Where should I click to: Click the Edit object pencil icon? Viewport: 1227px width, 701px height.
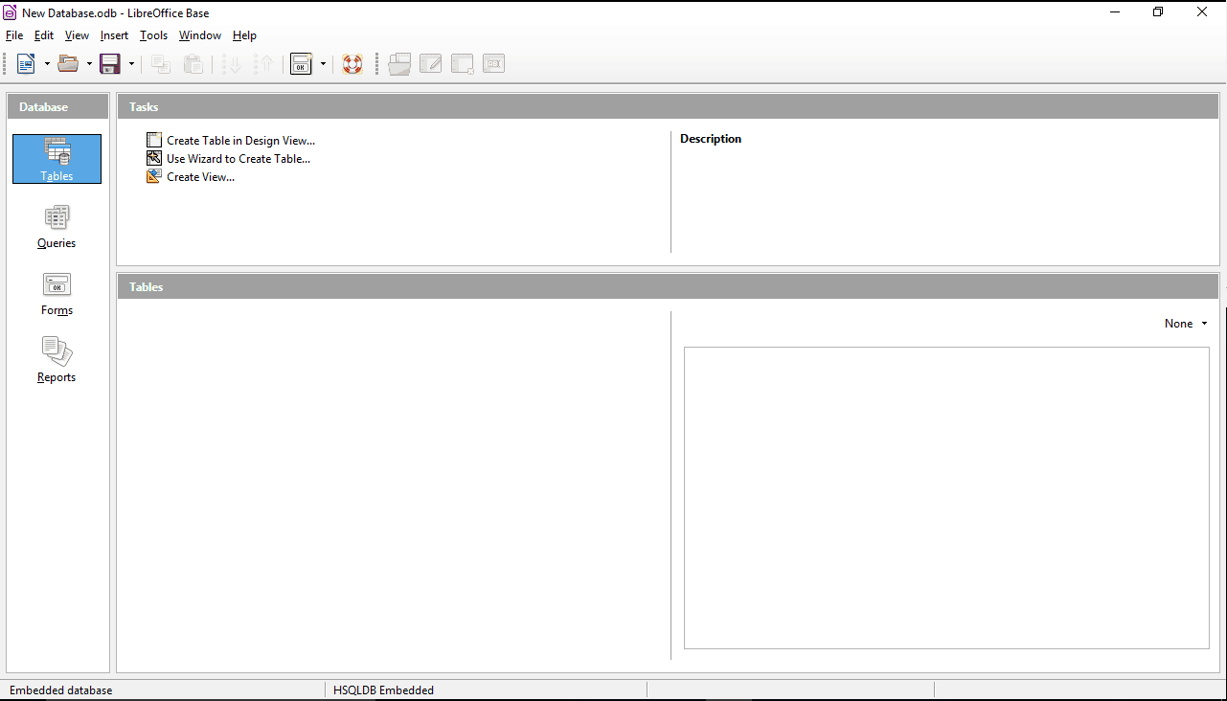431,64
